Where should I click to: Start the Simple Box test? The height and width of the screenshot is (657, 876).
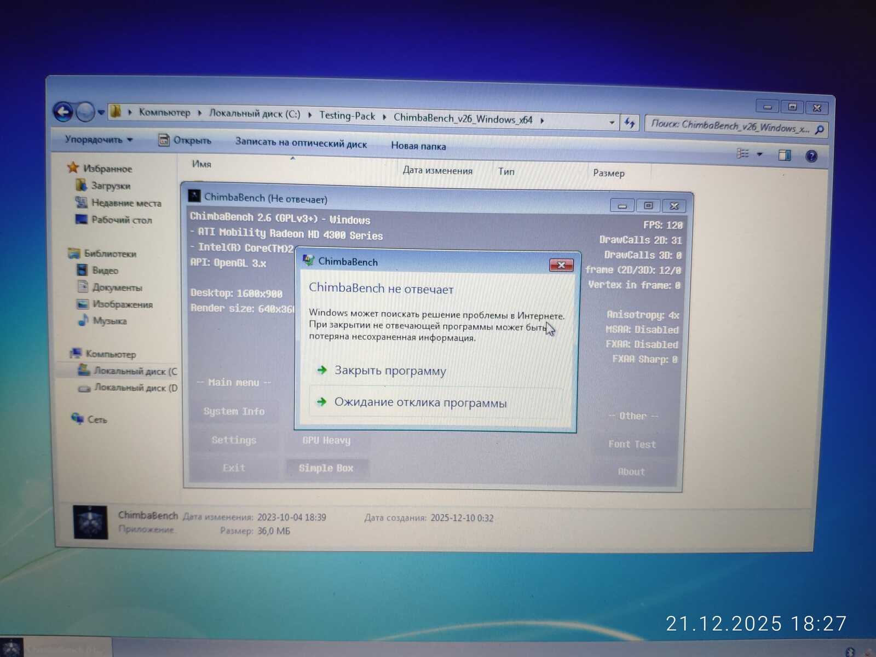point(326,468)
